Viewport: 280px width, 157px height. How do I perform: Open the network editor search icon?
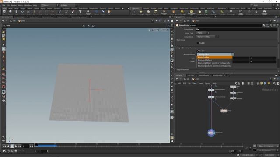[274, 83]
